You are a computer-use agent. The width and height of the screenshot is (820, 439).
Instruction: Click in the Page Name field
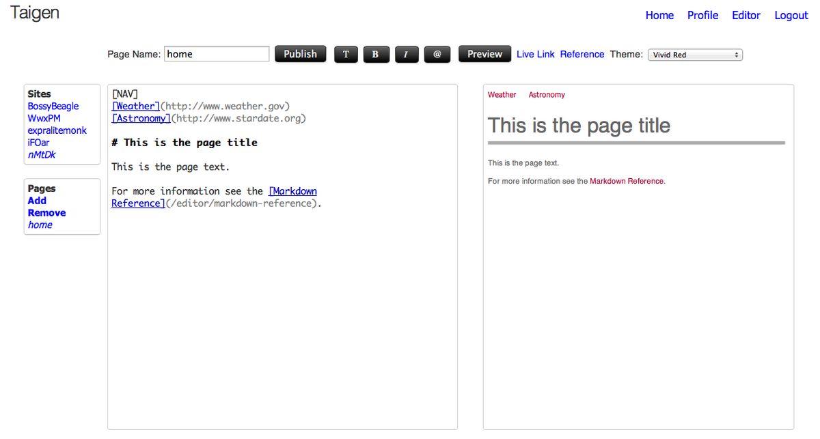tap(217, 54)
